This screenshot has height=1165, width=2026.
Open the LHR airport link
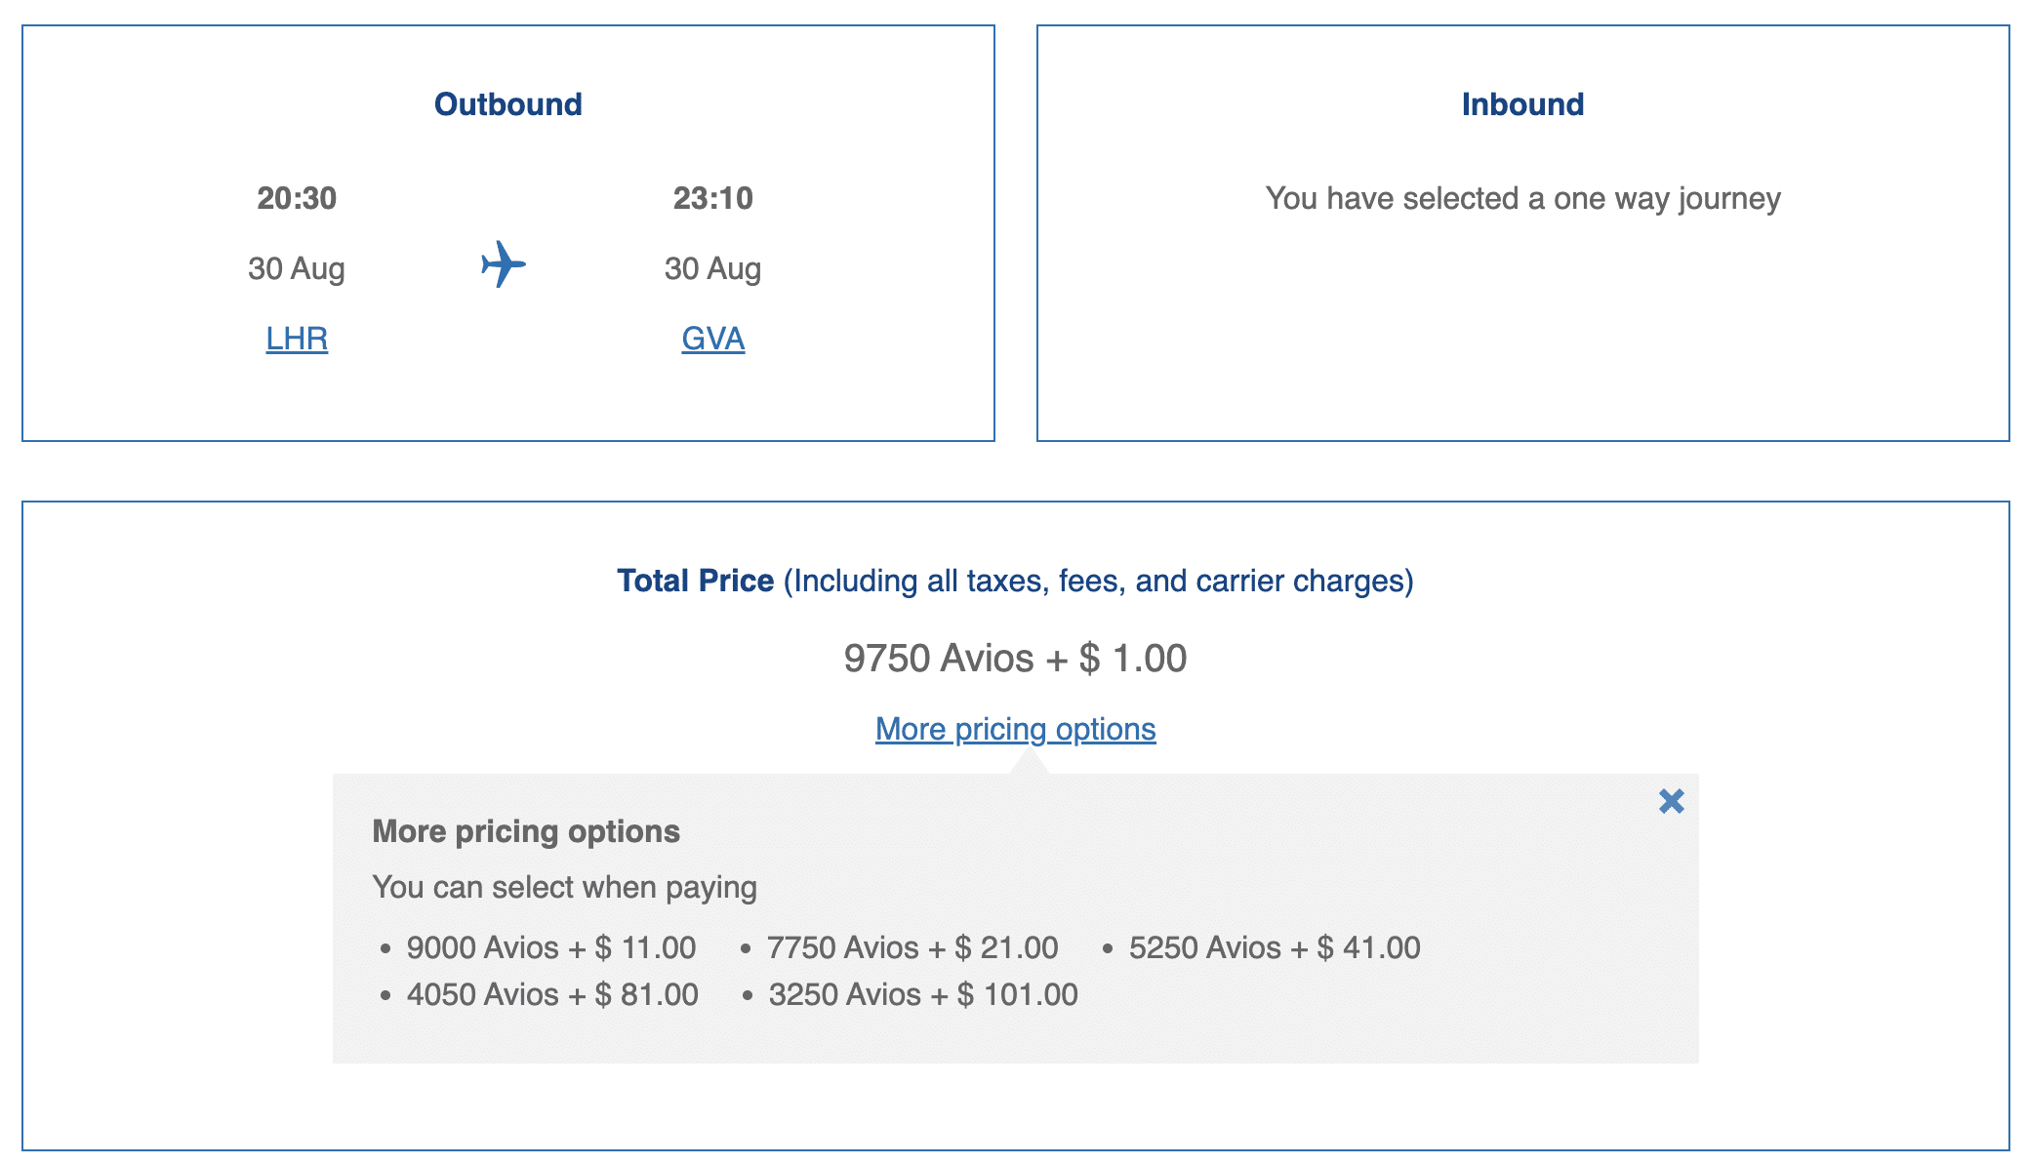click(x=297, y=339)
